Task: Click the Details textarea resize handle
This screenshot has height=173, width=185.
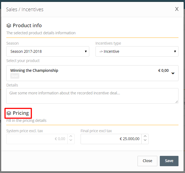Action: [x=177, y=102]
